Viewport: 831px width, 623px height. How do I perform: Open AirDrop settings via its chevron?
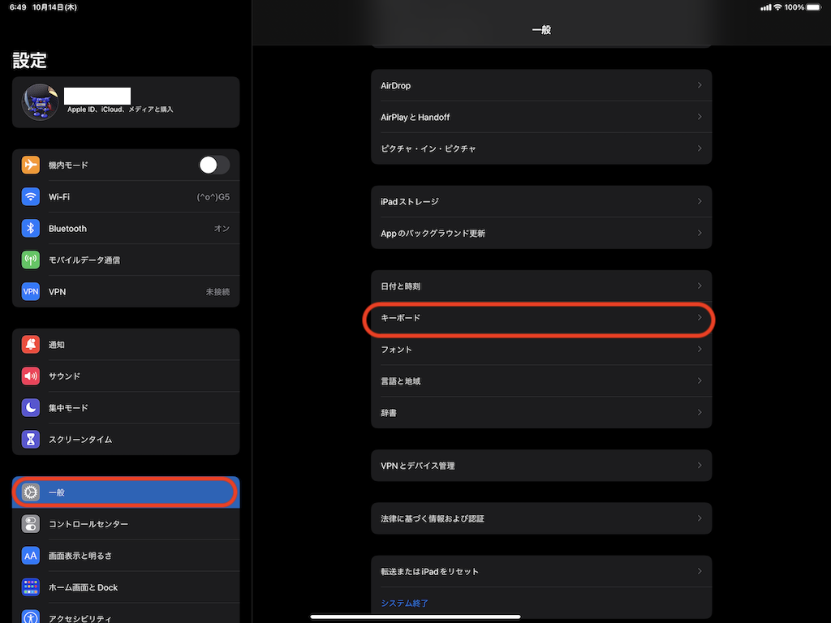point(699,85)
